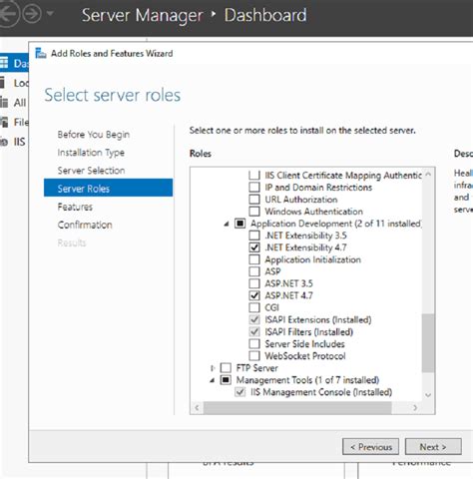Viewport: 473px width, 479px height.
Task: Click the roles list scroll up arrow
Action: click(x=428, y=174)
